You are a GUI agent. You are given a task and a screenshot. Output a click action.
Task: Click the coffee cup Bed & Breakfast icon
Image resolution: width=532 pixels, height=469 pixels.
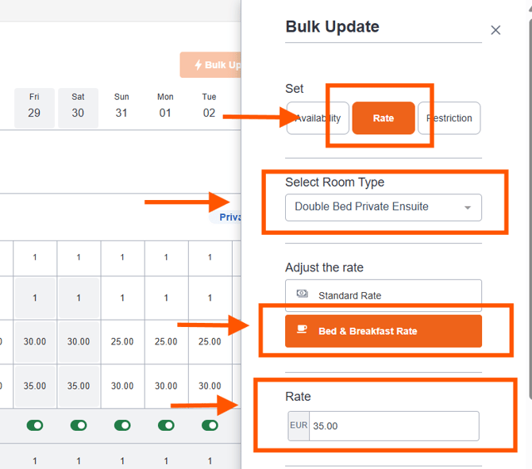point(302,330)
